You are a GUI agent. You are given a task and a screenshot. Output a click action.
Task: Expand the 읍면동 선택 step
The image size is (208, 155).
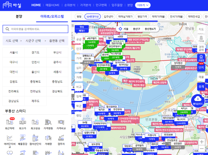[x=57, y=41]
